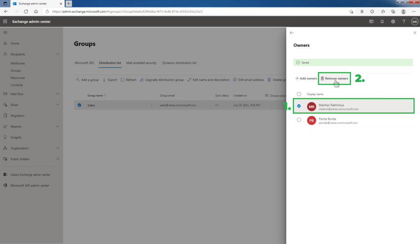The height and width of the screenshot is (244, 420).
Task: Switch to the Microsoft 365 tab
Action: tap(84, 63)
